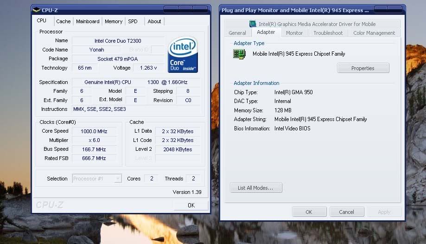Click the Package value Socket 479 mPGA
Screen dimensions: 426x244
118,59
